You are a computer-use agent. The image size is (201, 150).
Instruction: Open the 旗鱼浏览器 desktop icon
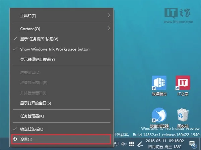pos(159,118)
